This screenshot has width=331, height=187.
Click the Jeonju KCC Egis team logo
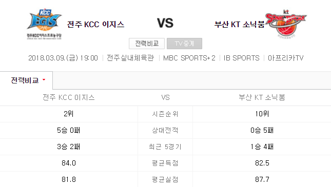44,24
